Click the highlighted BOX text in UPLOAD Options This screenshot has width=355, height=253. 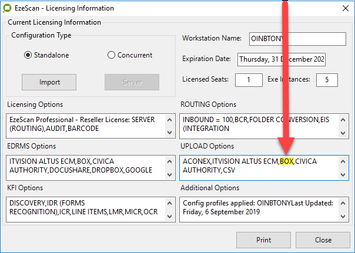[286, 161]
